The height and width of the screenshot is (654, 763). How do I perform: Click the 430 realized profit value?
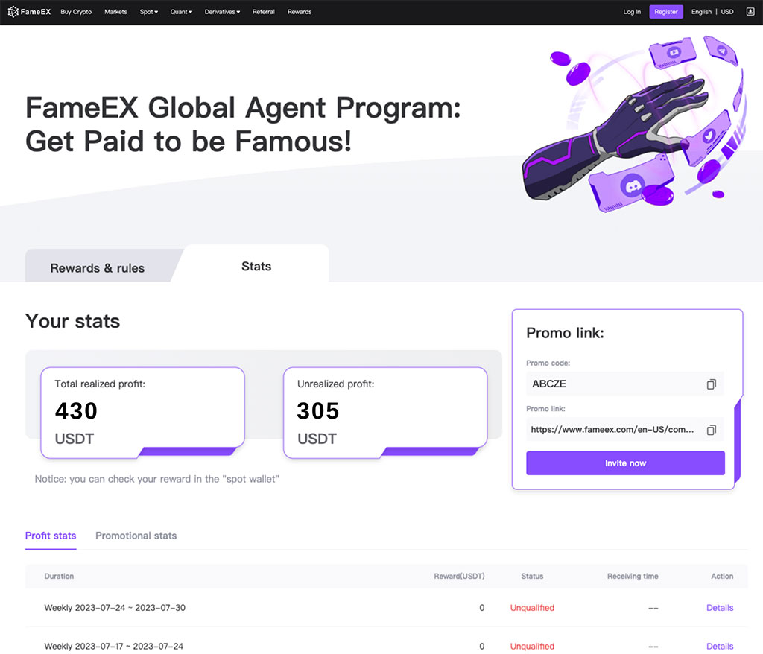[x=77, y=411]
